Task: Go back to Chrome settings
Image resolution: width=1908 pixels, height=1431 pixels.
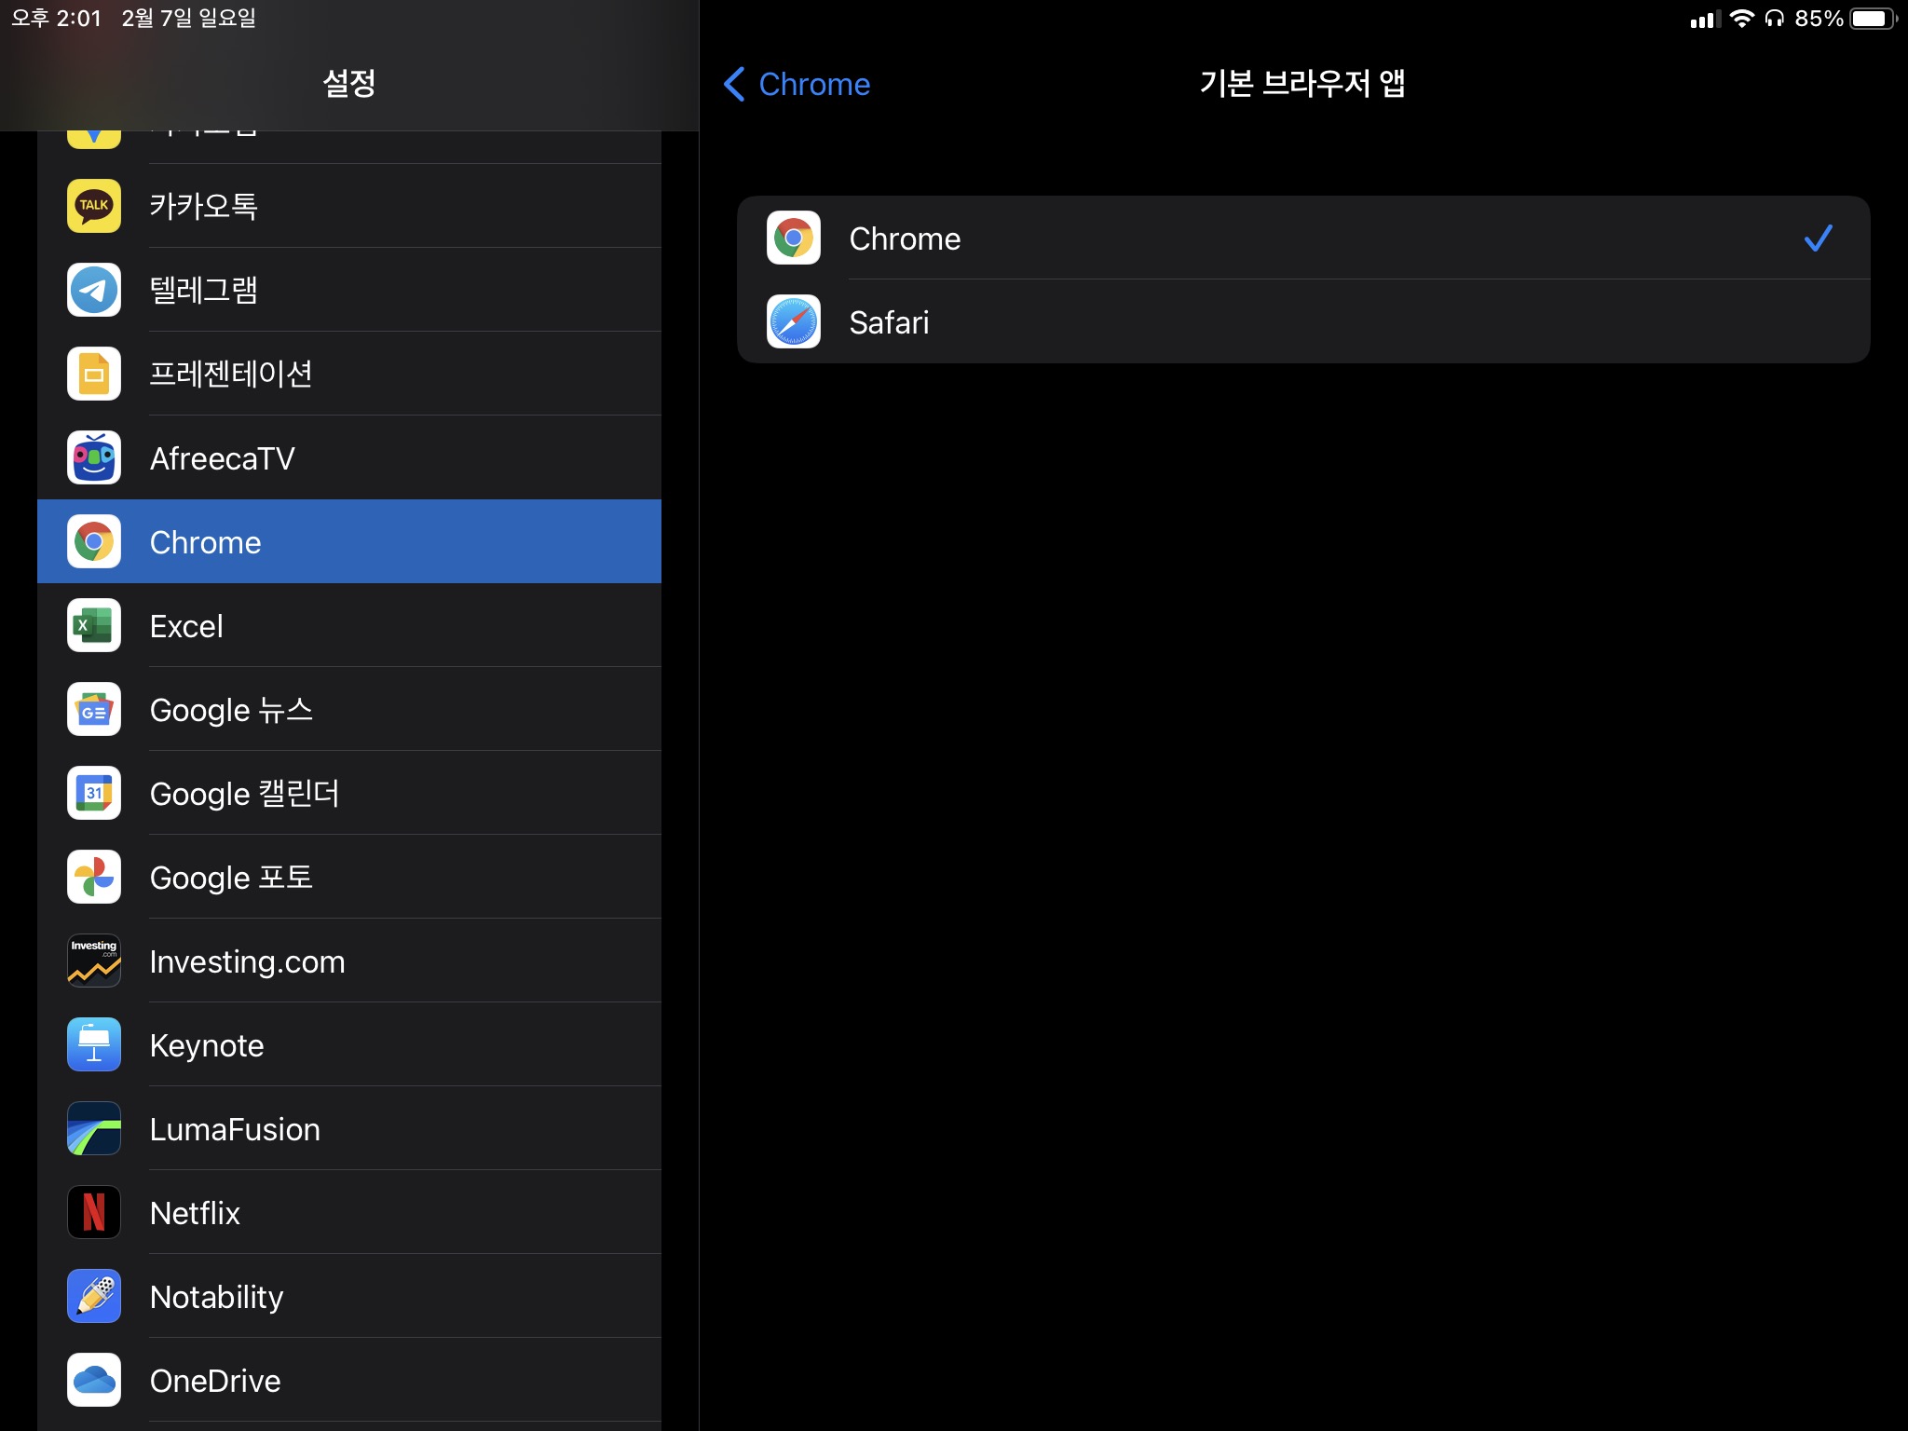Action: coord(813,84)
